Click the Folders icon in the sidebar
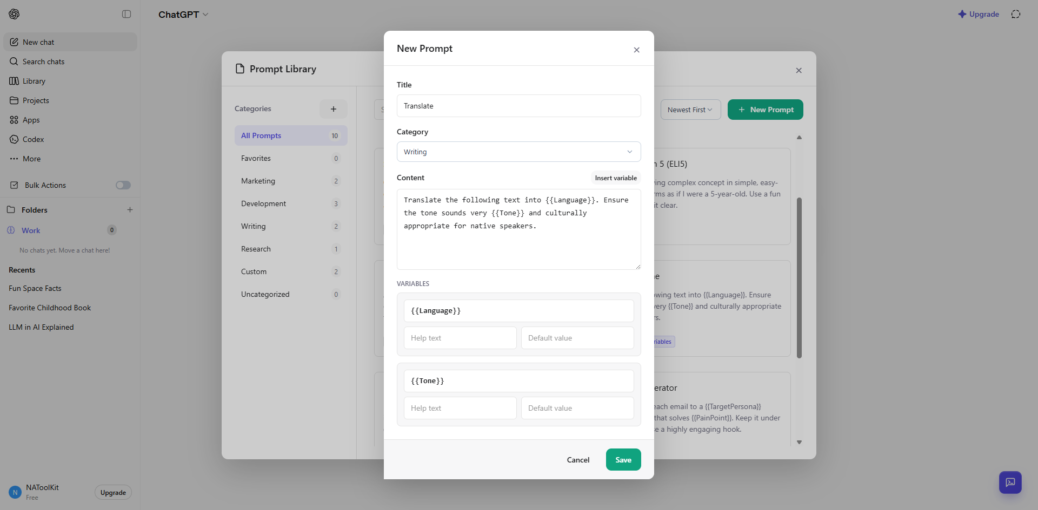Viewport: 1038px width, 510px height. point(11,209)
